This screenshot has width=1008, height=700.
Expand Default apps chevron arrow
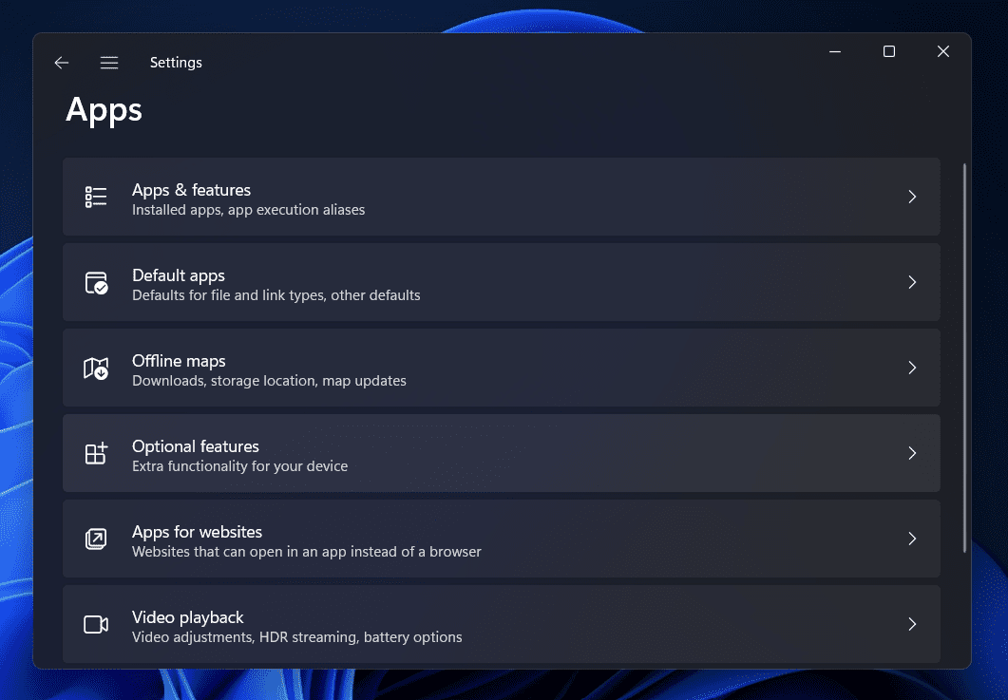912,282
